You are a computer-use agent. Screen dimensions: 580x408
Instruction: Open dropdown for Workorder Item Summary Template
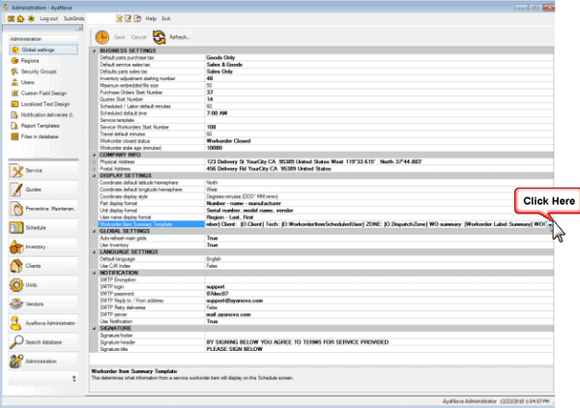point(550,224)
